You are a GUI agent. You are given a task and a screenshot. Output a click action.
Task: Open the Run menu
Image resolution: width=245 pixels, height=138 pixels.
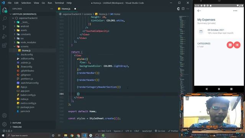point(50,3)
